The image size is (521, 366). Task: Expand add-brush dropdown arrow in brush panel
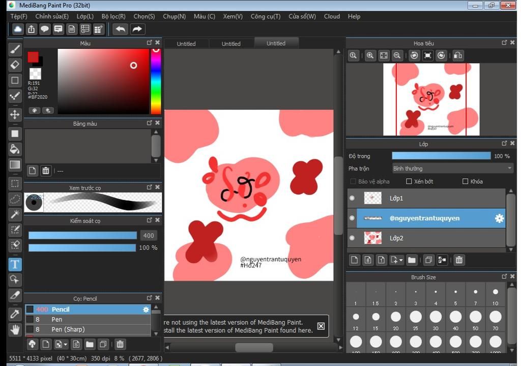point(66,345)
